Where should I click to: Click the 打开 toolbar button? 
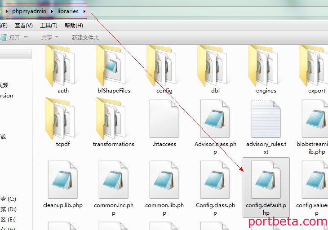click(x=10, y=37)
